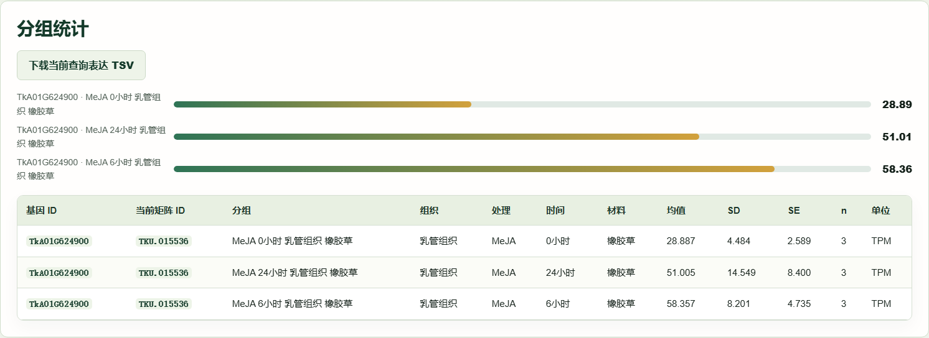
Task: Click SD value 14.549
Action: click(742, 273)
